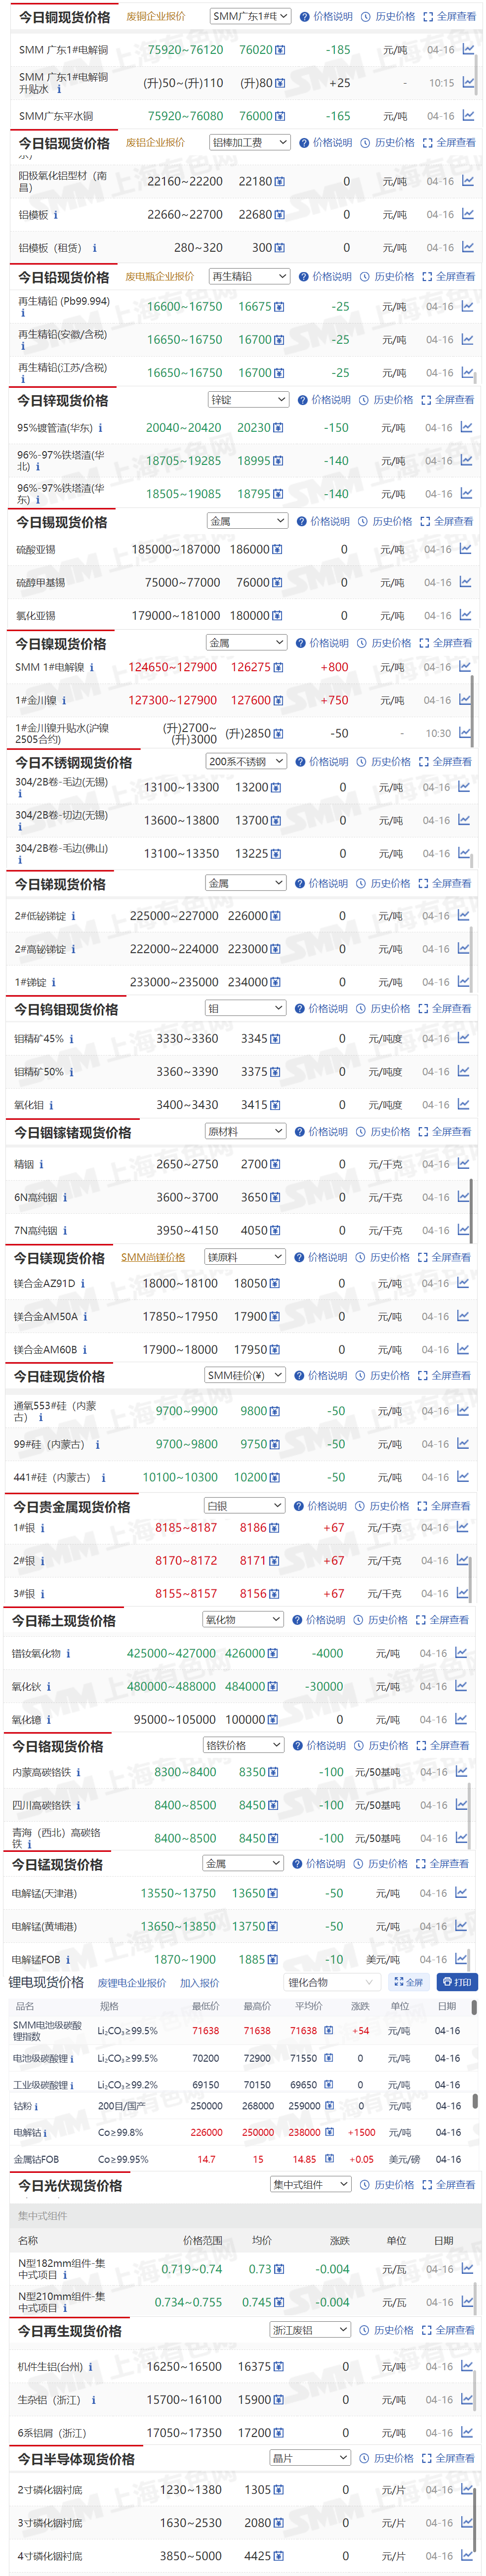Image resolution: width=486 pixels, height=2576 pixels.
Task: Open trend chart for 7N高纯铟
Action: click(463, 1230)
